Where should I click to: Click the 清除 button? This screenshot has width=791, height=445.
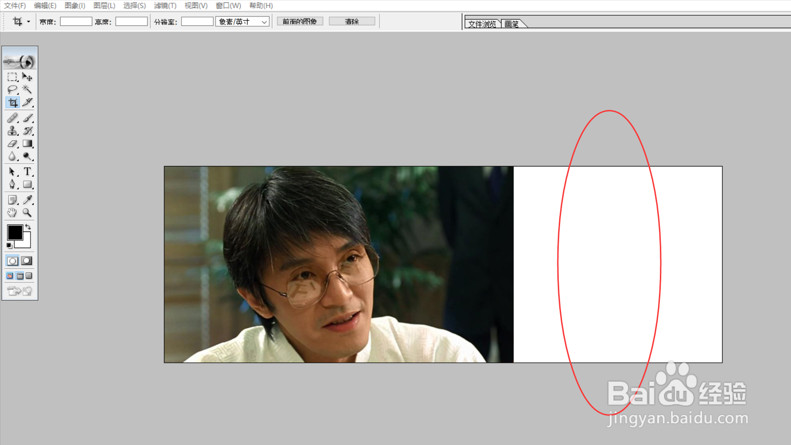(352, 22)
